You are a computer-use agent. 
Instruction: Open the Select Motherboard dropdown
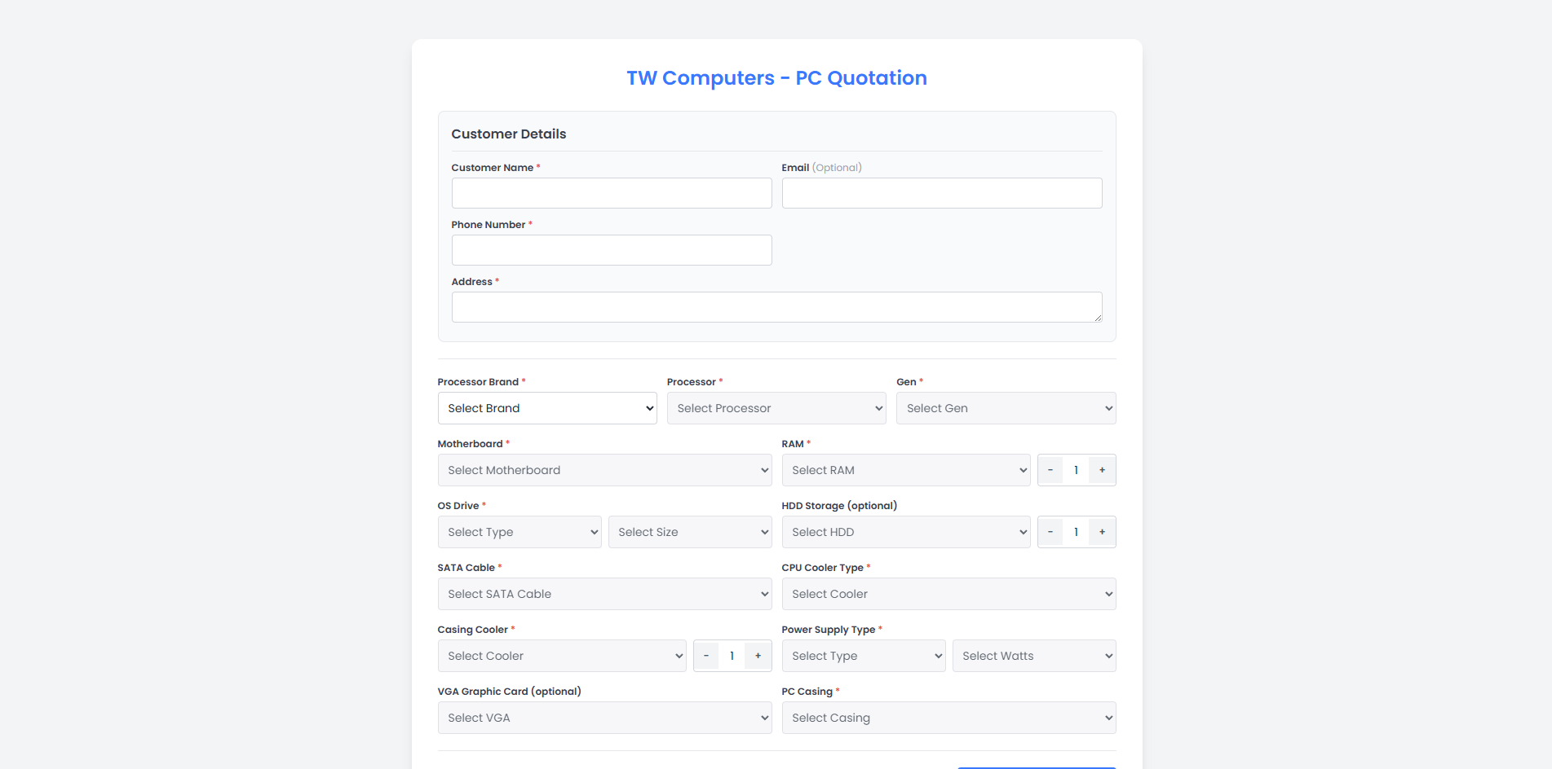[604, 470]
